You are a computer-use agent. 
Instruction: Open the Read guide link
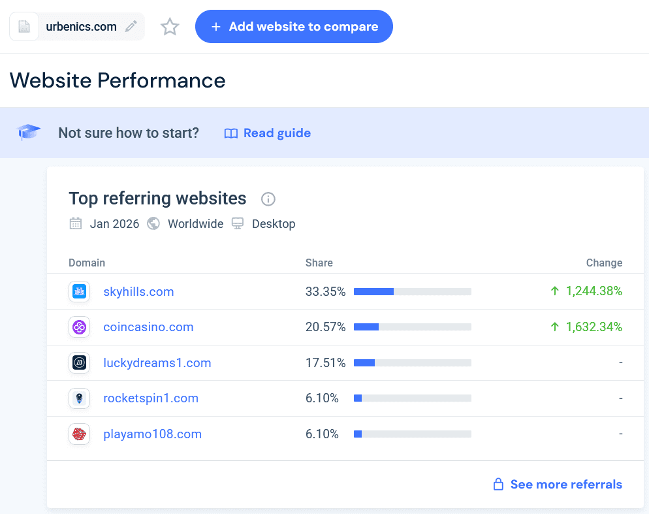click(x=277, y=133)
